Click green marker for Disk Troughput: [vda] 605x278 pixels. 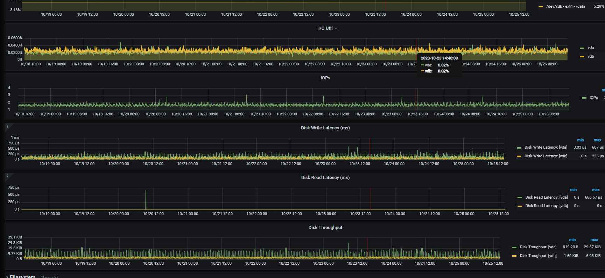pos(514,247)
